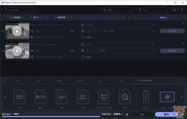Click file size icon beside 8 MB
The width and height of the screenshot is (187, 119).
pos(32,31)
